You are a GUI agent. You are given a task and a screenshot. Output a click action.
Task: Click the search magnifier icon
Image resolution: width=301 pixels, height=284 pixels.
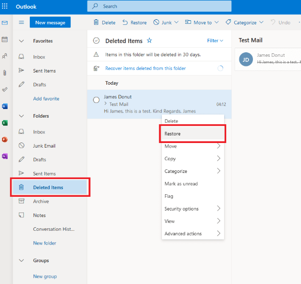click(x=95, y=6)
